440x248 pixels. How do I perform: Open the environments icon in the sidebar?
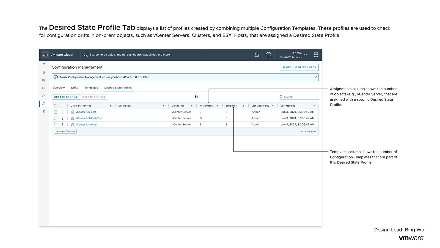(x=44, y=112)
